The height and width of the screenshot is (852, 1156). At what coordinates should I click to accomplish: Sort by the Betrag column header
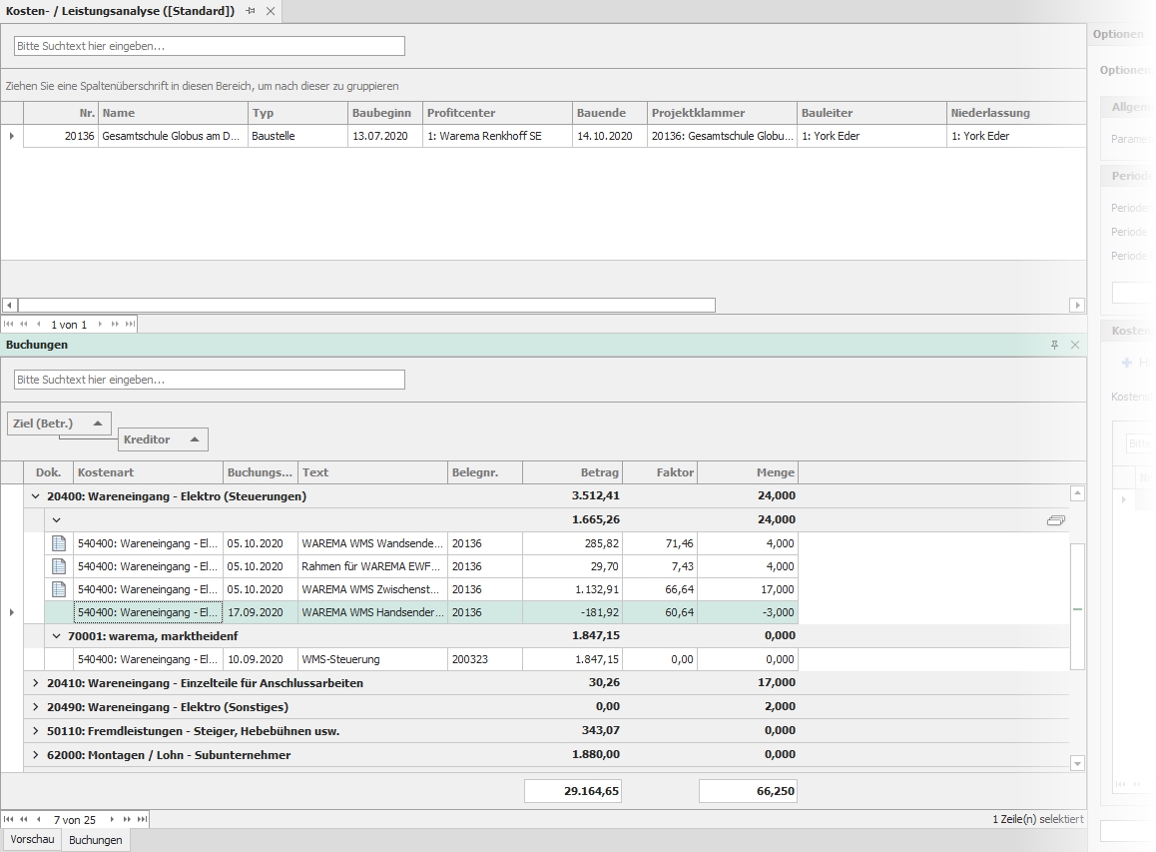coord(572,472)
